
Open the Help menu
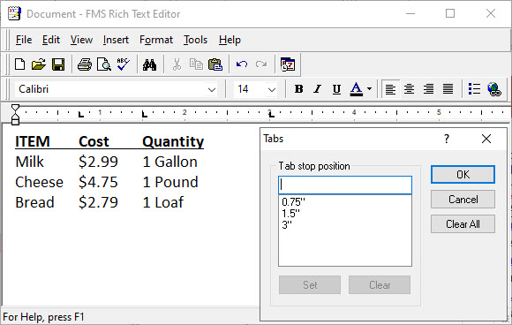(230, 40)
